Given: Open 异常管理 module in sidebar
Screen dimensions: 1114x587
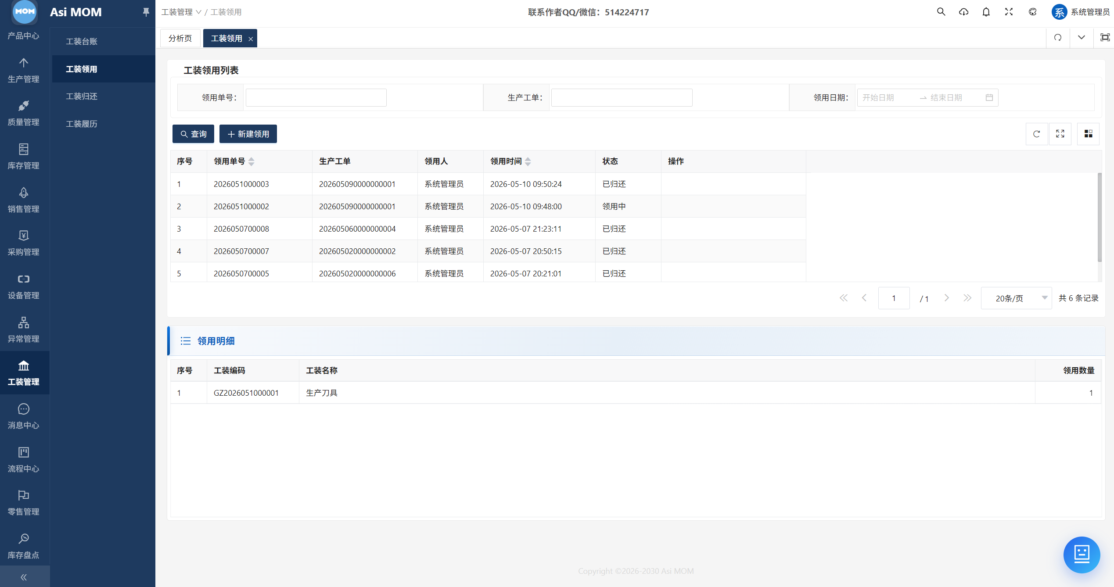Looking at the screenshot, I should click(x=24, y=330).
